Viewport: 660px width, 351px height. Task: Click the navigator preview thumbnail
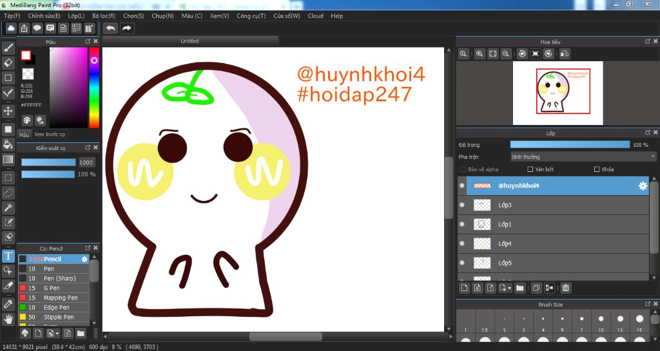click(558, 93)
